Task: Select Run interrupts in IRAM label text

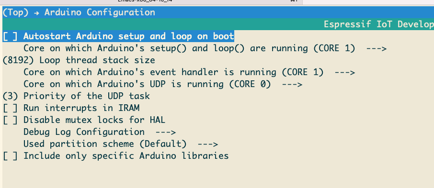Action: click(81, 108)
